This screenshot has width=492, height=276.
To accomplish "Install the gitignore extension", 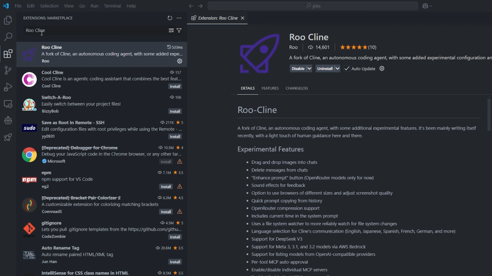I will point(175,237).
